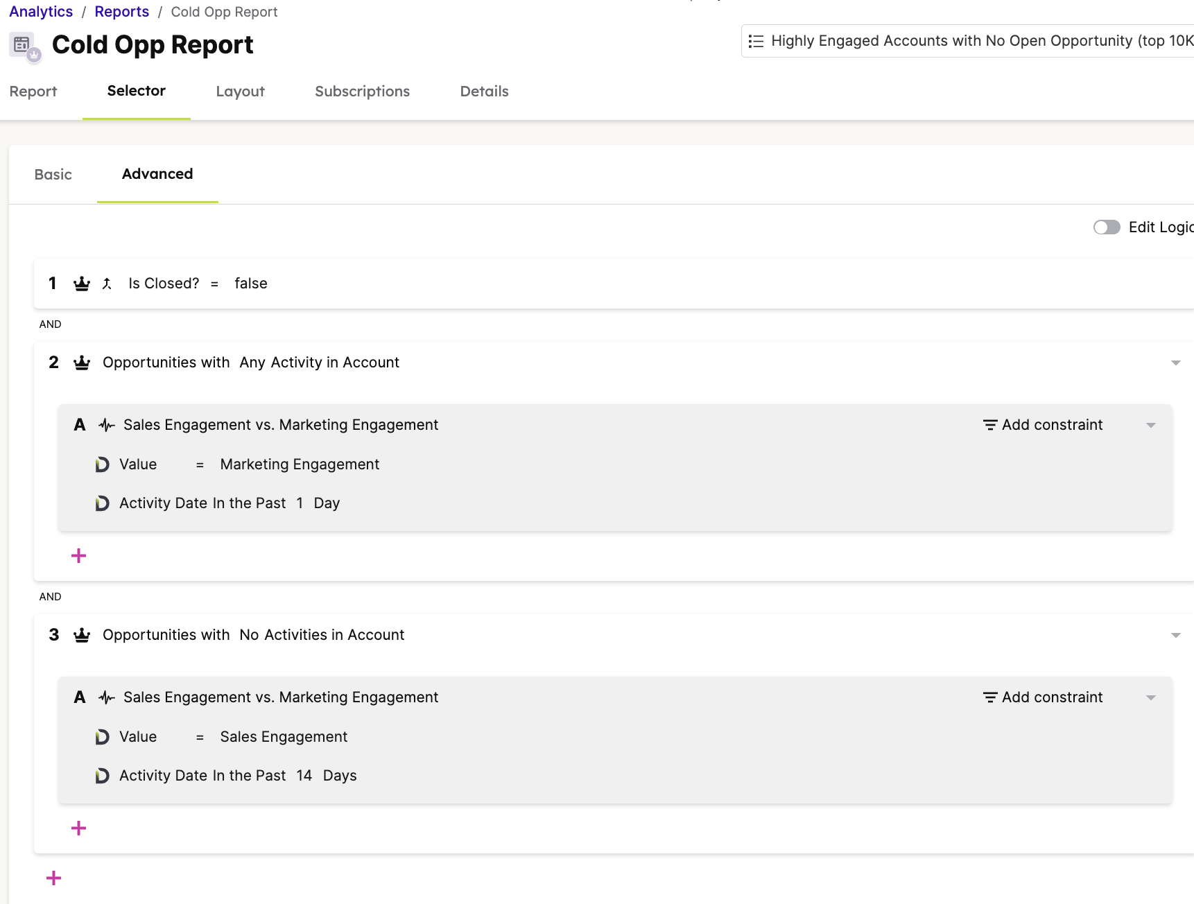1194x904 pixels.
Task: Go to the Subscriptions tab
Action: click(362, 92)
